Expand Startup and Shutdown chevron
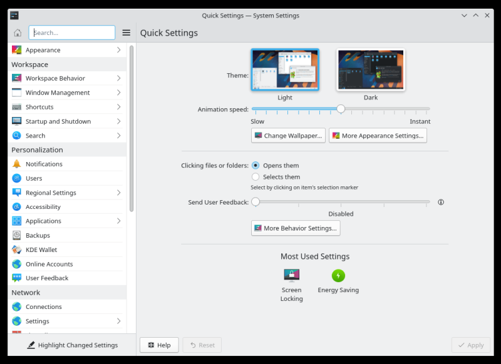Viewport: 501px width, 364px height. tap(118, 121)
